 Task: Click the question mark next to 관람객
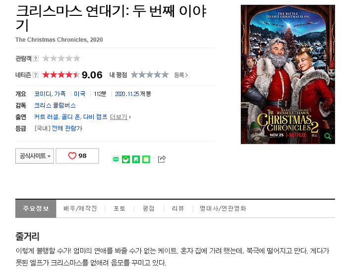click(36, 58)
